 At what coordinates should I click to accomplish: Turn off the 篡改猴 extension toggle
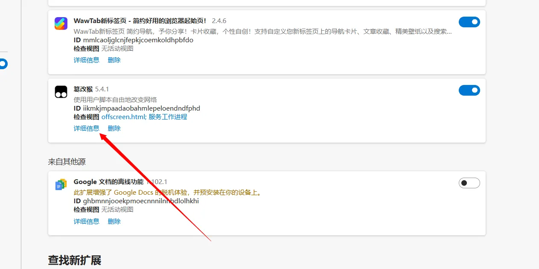click(469, 90)
